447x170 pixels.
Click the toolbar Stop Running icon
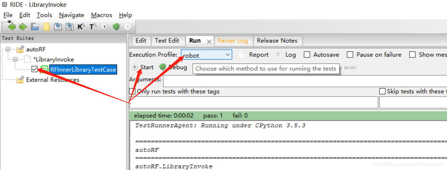click(127, 27)
